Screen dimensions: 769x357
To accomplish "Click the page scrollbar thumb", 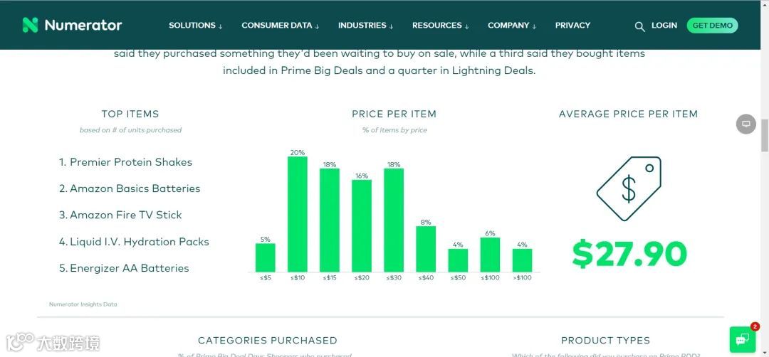I will click(765, 135).
